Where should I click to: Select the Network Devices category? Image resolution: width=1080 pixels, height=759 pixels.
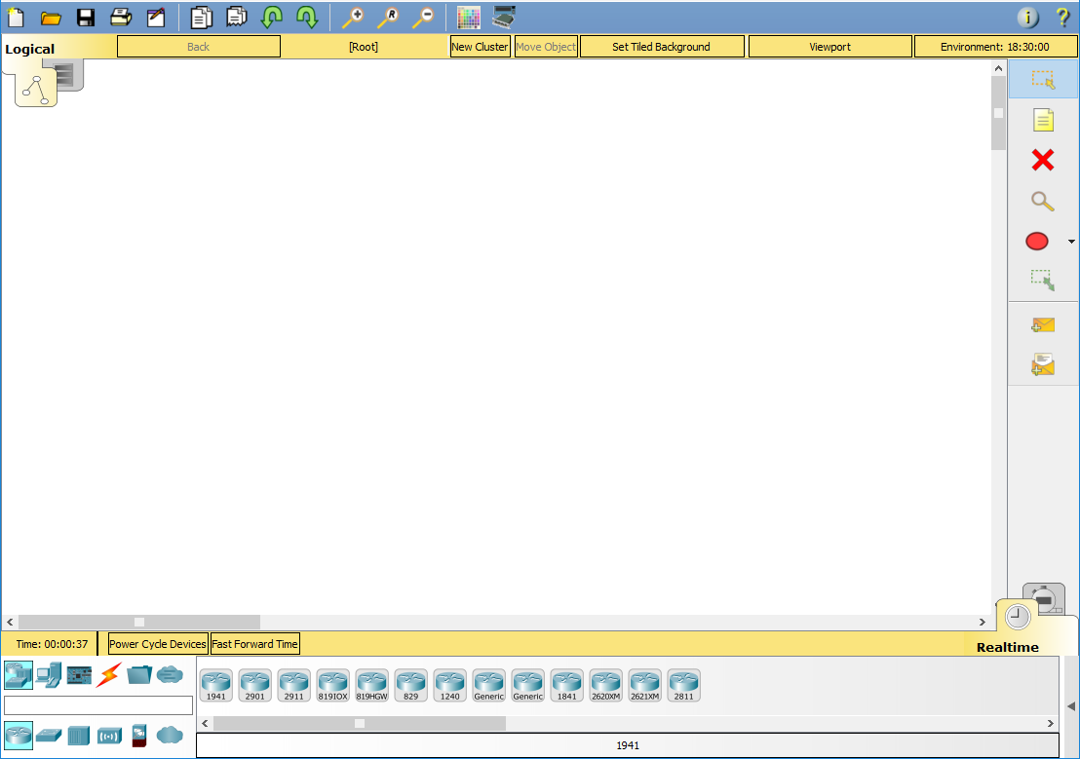[x=18, y=675]
